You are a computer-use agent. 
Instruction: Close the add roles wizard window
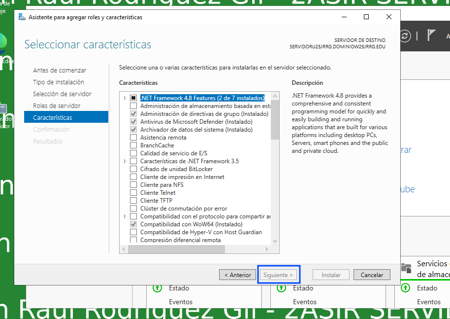(389, 17)
